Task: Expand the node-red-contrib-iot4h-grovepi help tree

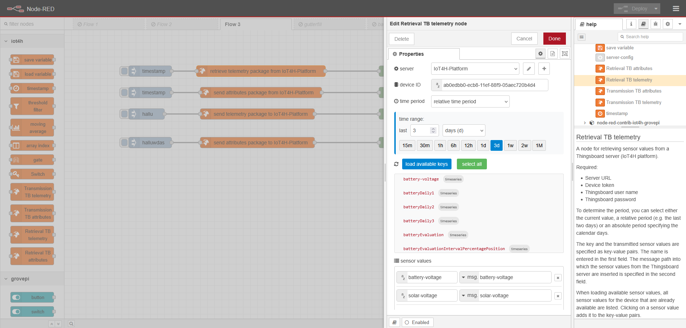Action: [x=585, y=123]
